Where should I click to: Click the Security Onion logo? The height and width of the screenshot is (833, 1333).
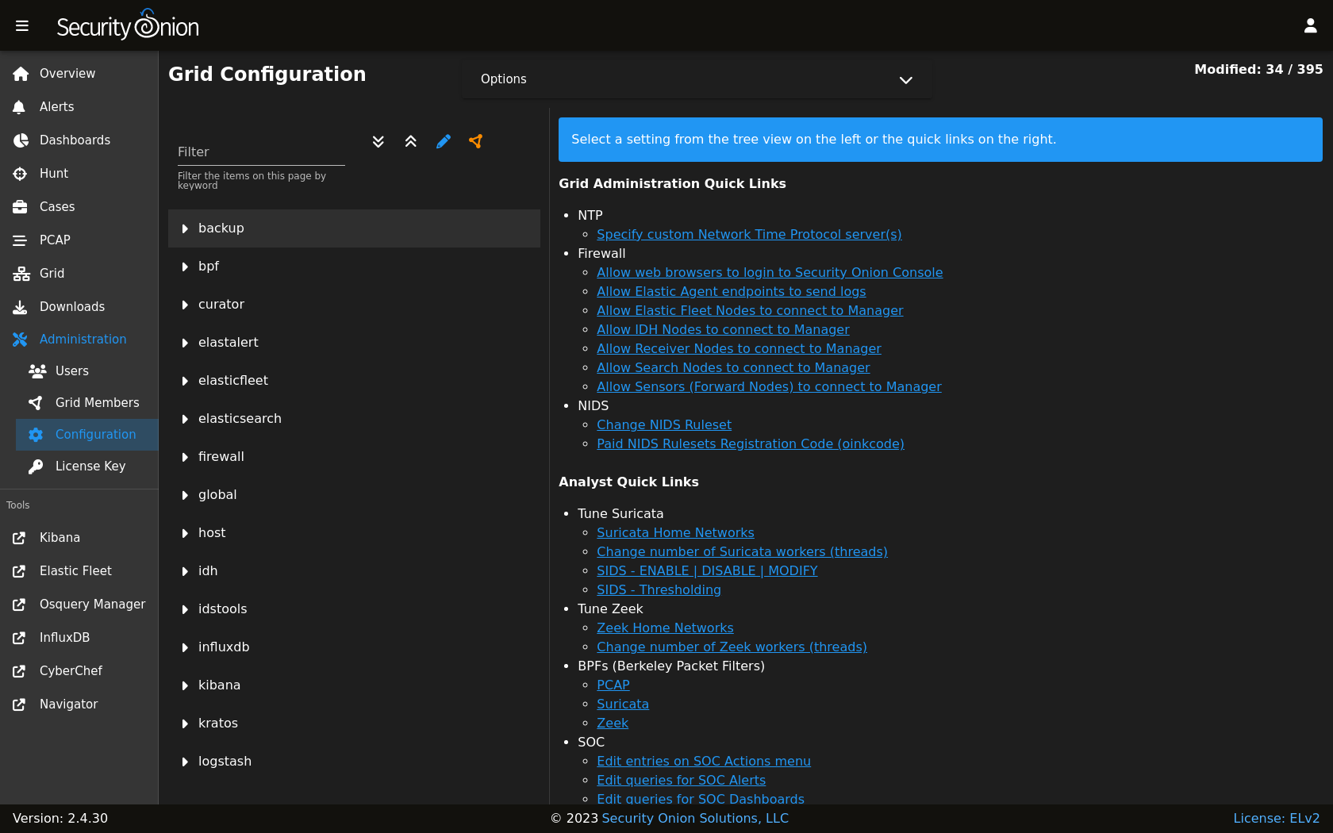click(128, 25)
